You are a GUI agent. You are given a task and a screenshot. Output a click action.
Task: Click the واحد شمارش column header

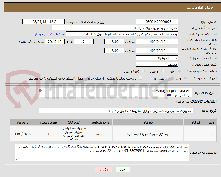click(x=100, y=122)
